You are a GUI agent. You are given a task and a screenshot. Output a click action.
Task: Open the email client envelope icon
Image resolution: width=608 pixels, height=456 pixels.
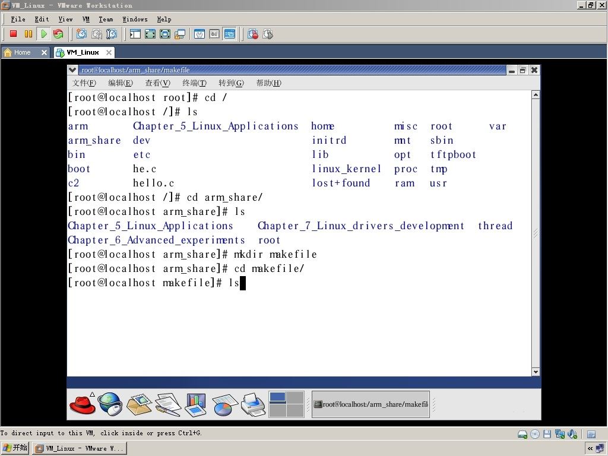(139, 404)
